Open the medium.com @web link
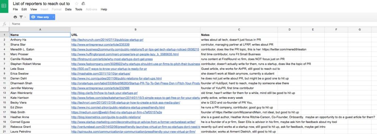The width and height of the screenshot is (377, 134). point(117,112)
